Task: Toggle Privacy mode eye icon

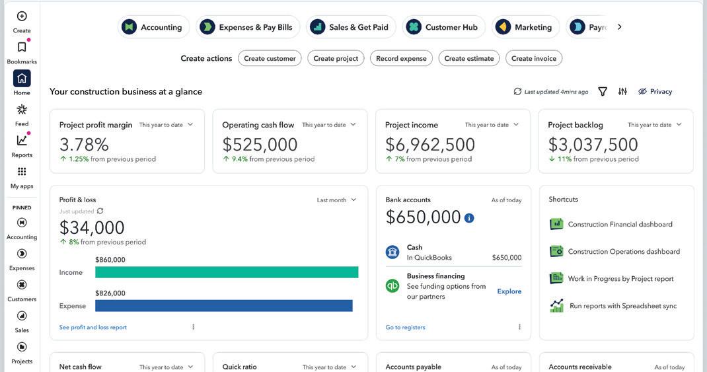Action: coord(642,92)
